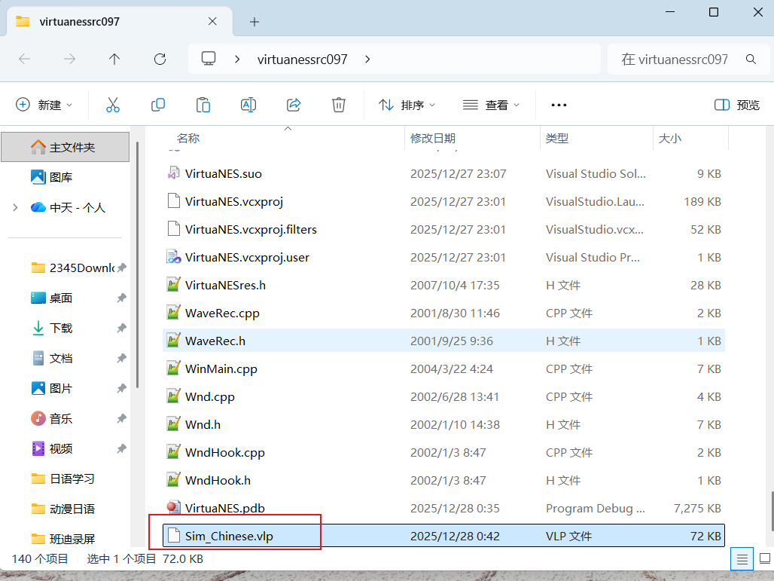Close the virtuanessrc097 tab

(212, 21)
